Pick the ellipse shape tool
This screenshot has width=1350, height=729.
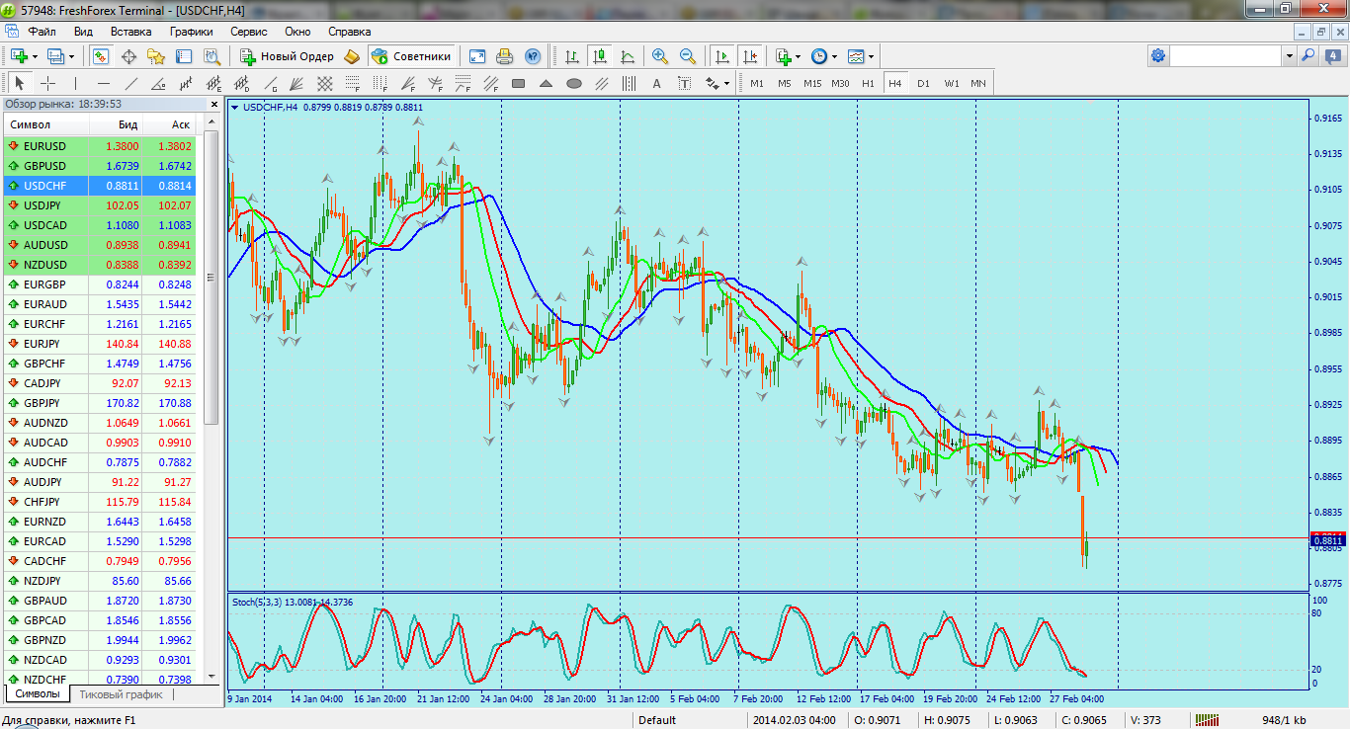click(x=573, y=84)
